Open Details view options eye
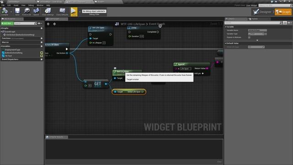This screenshot has width=293, height=165. pyautogui.click(x=290, y=23)
